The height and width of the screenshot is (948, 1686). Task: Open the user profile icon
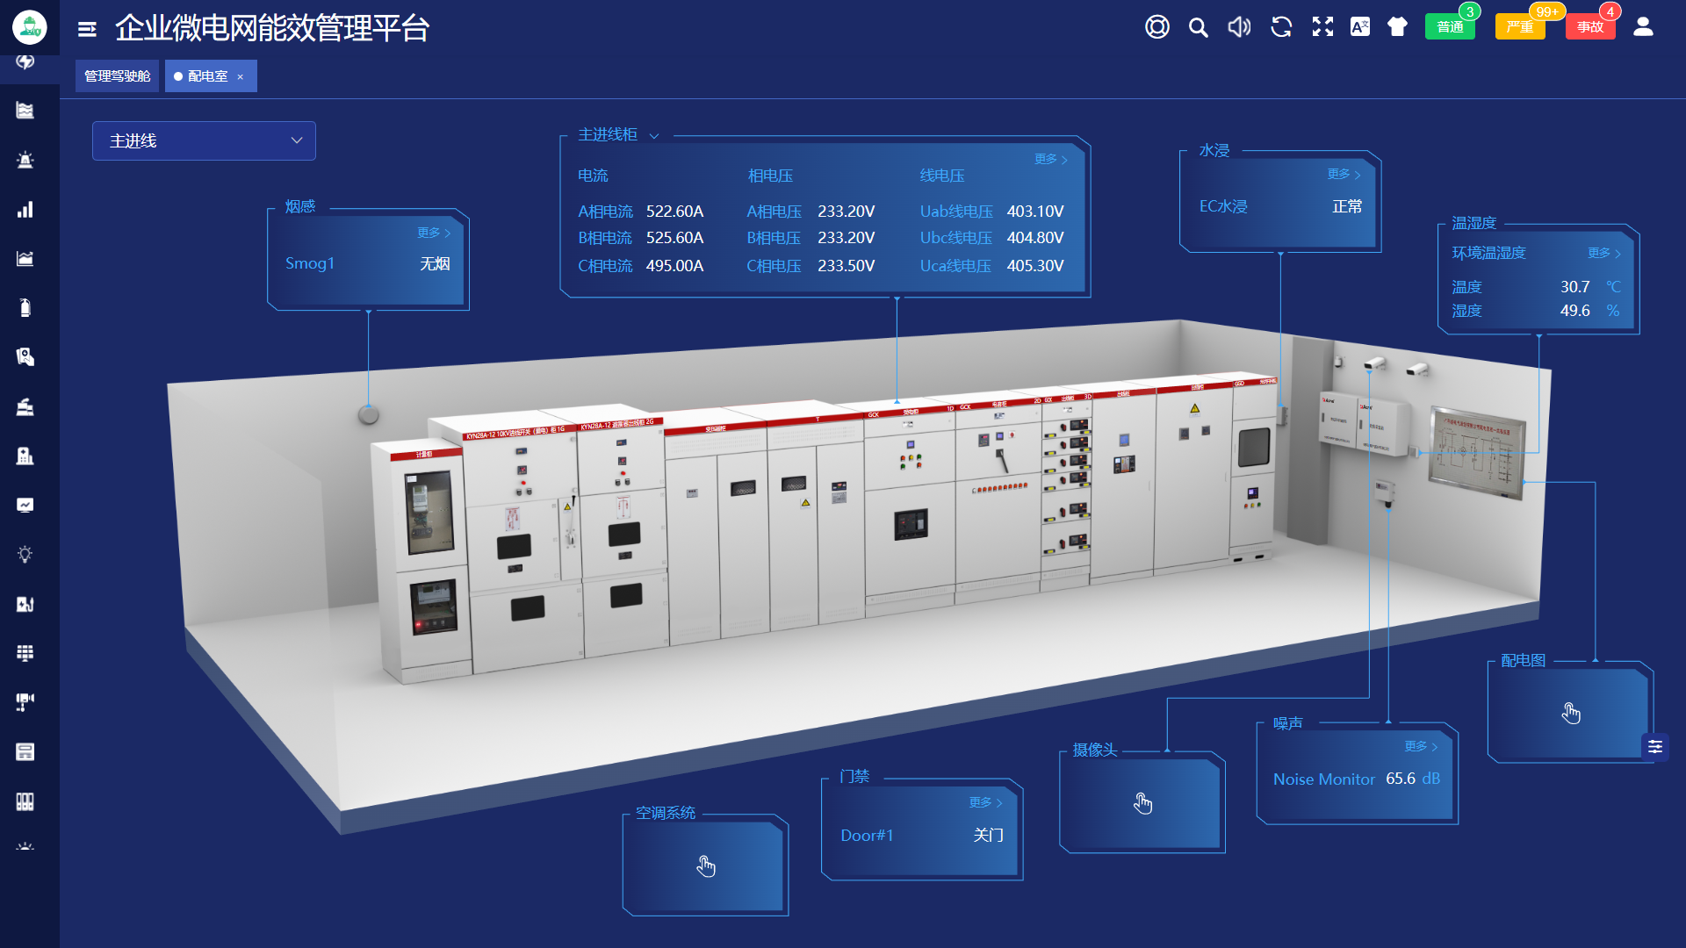click(1643, 27)
